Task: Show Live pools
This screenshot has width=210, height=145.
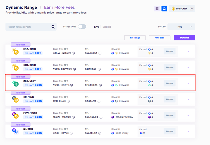Action: tap(97, 27)
